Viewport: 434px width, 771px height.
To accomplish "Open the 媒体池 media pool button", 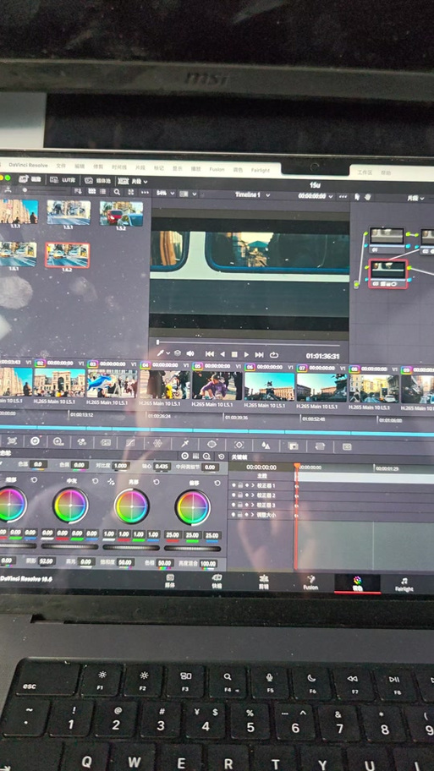I will click(x=97, y=180).
